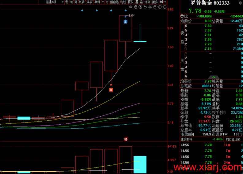Screen dimensions: 243x174
Task: Click the 外盘 value 33.34万
Action: tap(204, 121)
